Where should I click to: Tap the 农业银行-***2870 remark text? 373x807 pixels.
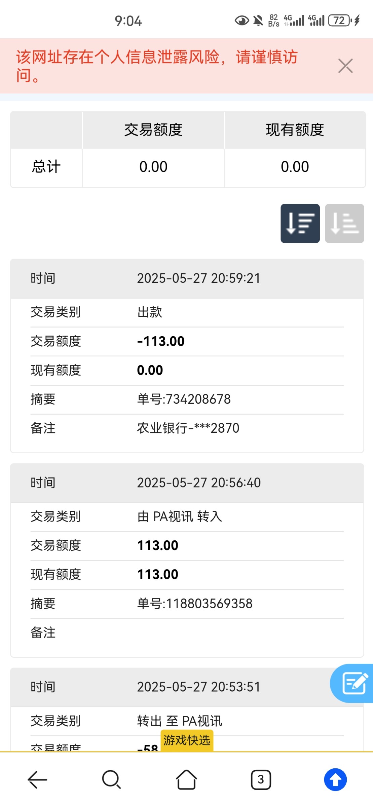pyautogui.click(x=188, y=428)
